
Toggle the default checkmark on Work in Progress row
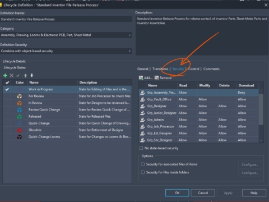[x=7, y=89]
